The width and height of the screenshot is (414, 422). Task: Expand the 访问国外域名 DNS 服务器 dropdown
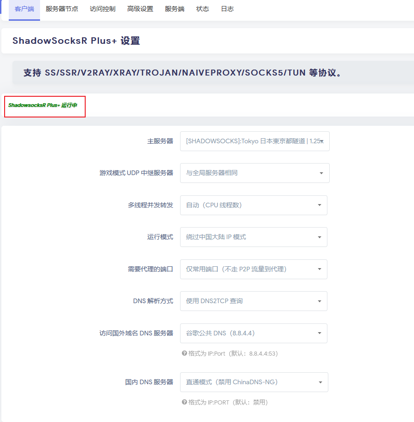[253, 333]
